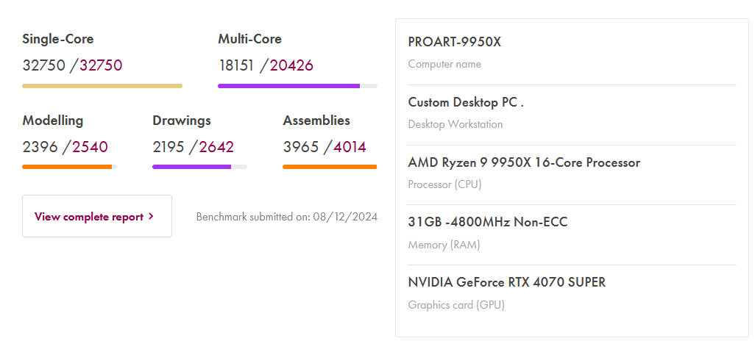Image resolution: width=755 pixels, height=352 pixels.
Task: Click the chevron arrow beside View complete report
Action: (151, 216)
